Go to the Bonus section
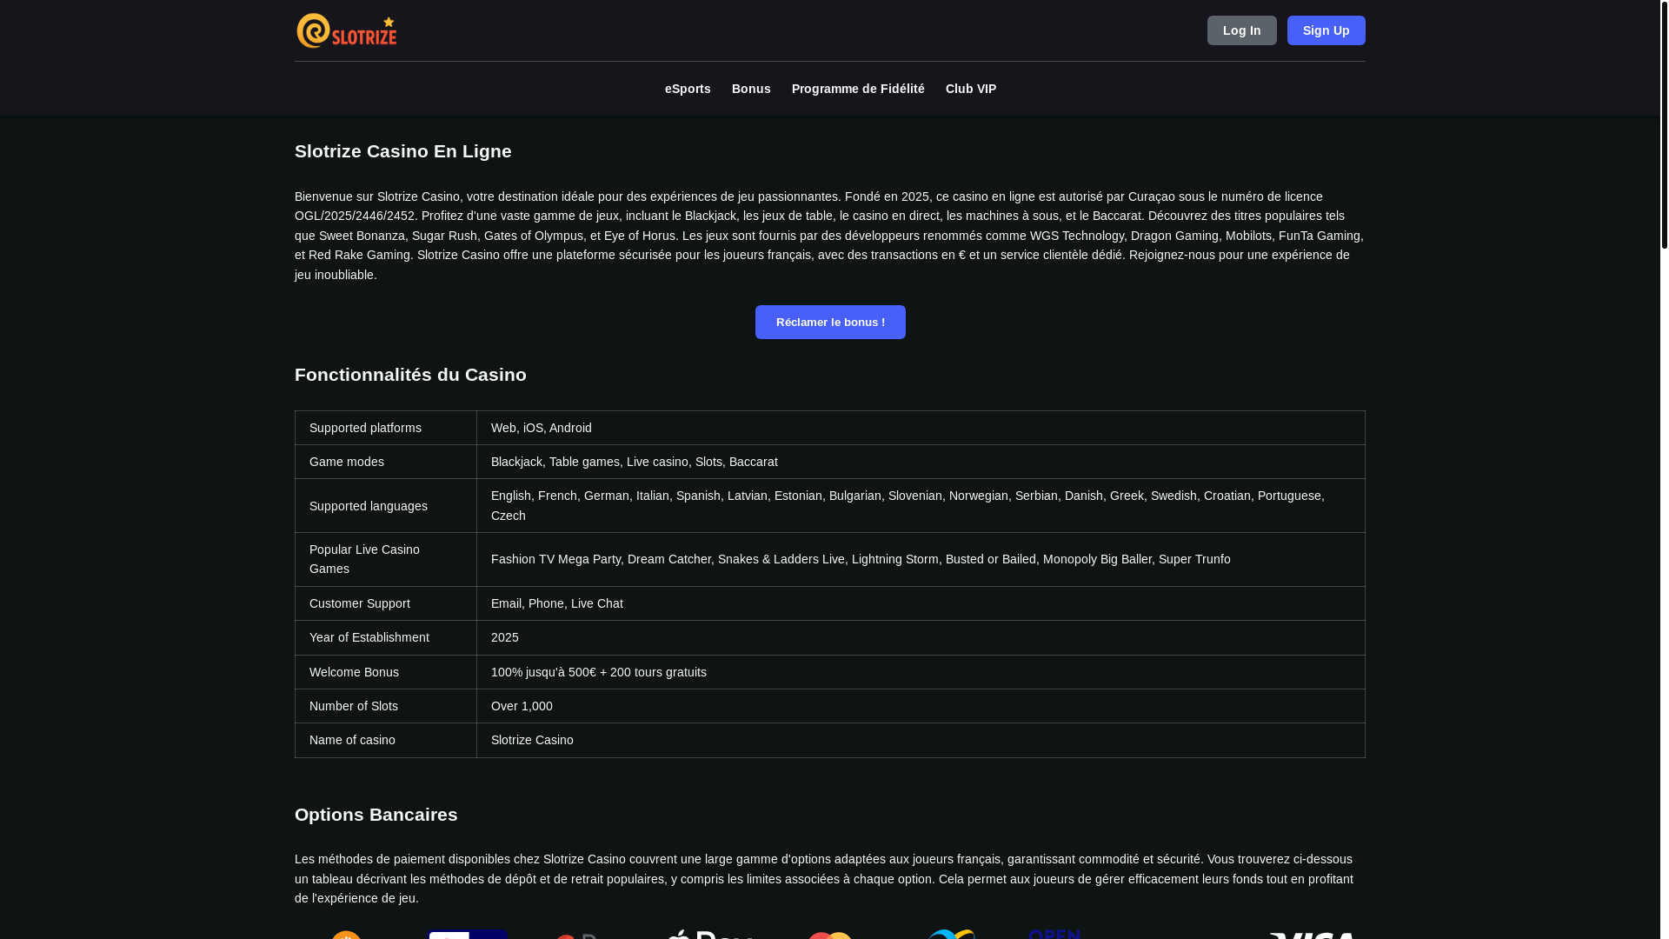Screen dimensions: 1669x939 751,89
